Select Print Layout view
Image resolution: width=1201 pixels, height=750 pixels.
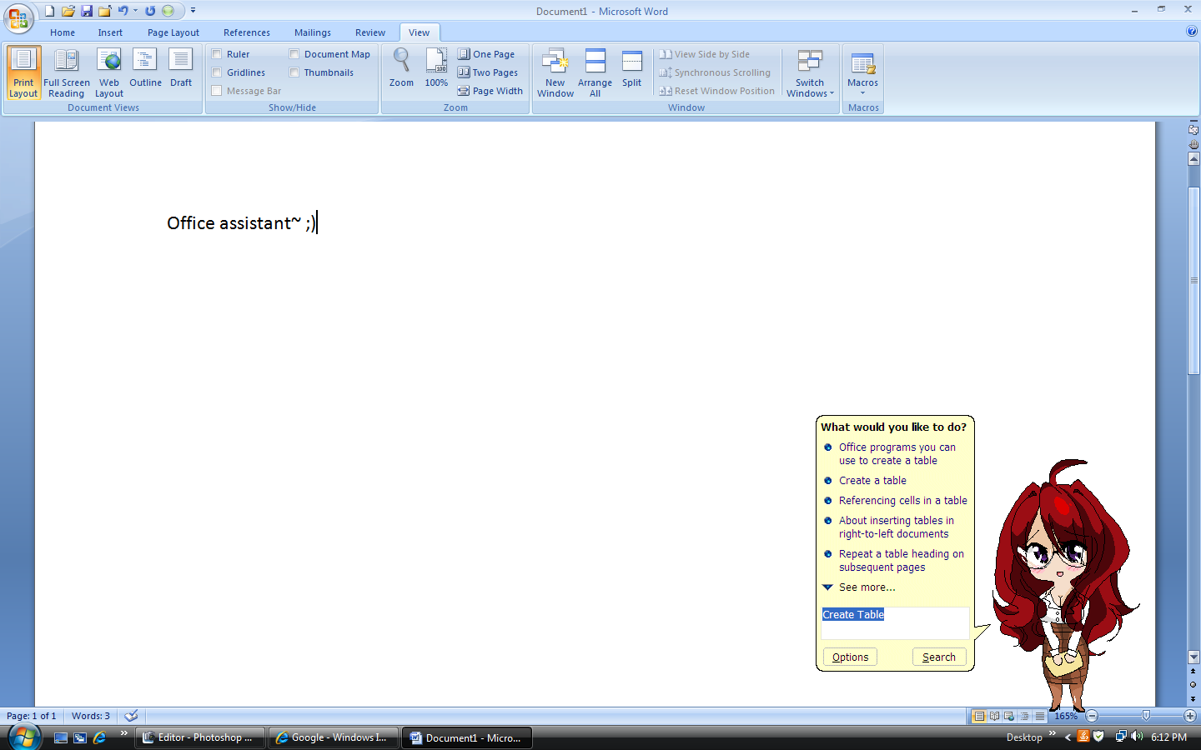pos(23,73)
